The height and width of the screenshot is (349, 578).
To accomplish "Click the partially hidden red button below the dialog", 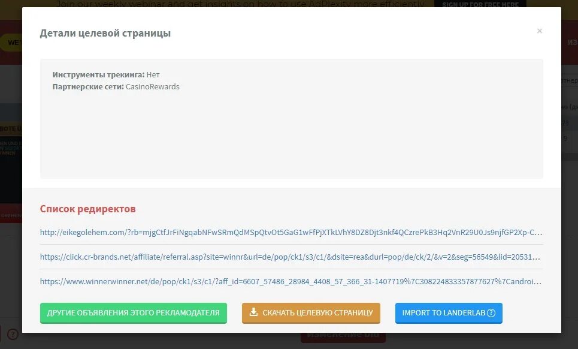I will (x=343, y=337).
